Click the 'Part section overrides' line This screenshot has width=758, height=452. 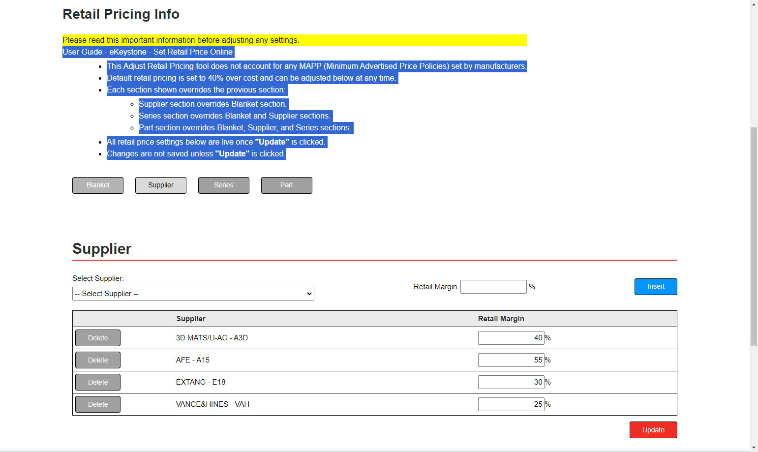(x=245, y=128)
